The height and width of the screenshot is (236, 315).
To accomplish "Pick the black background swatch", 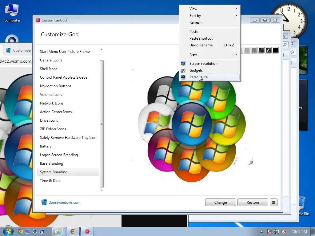I will tap(275, 50).
